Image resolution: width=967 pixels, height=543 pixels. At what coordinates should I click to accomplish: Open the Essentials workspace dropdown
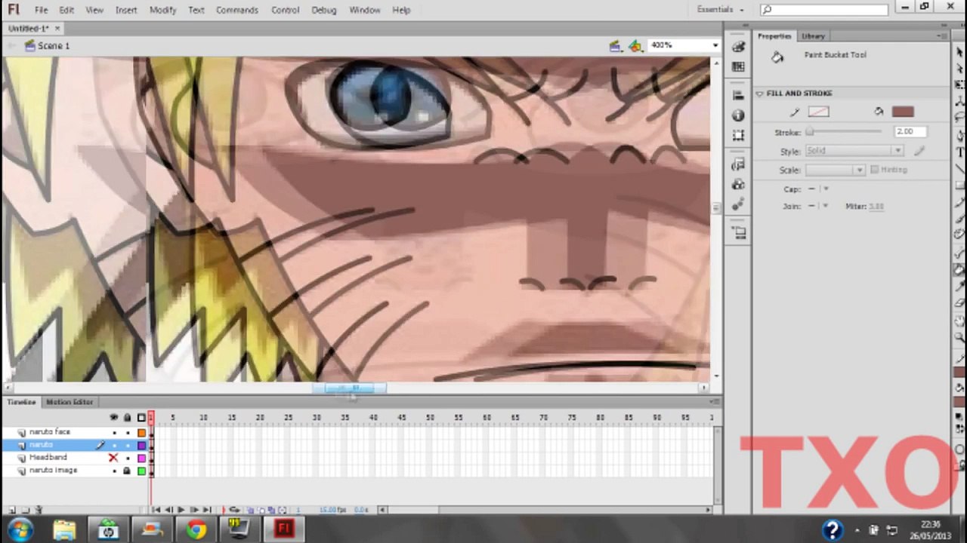pyautogui.click(x=720, y=10)
